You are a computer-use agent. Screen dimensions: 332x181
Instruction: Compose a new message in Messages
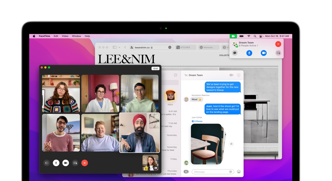pyautogui.click(x=175, y=75)
